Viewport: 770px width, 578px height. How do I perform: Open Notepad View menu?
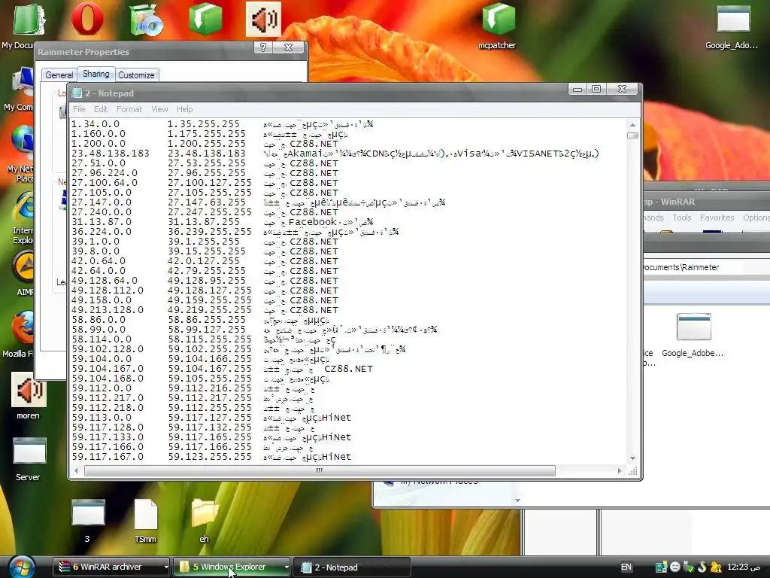point(159,109)
